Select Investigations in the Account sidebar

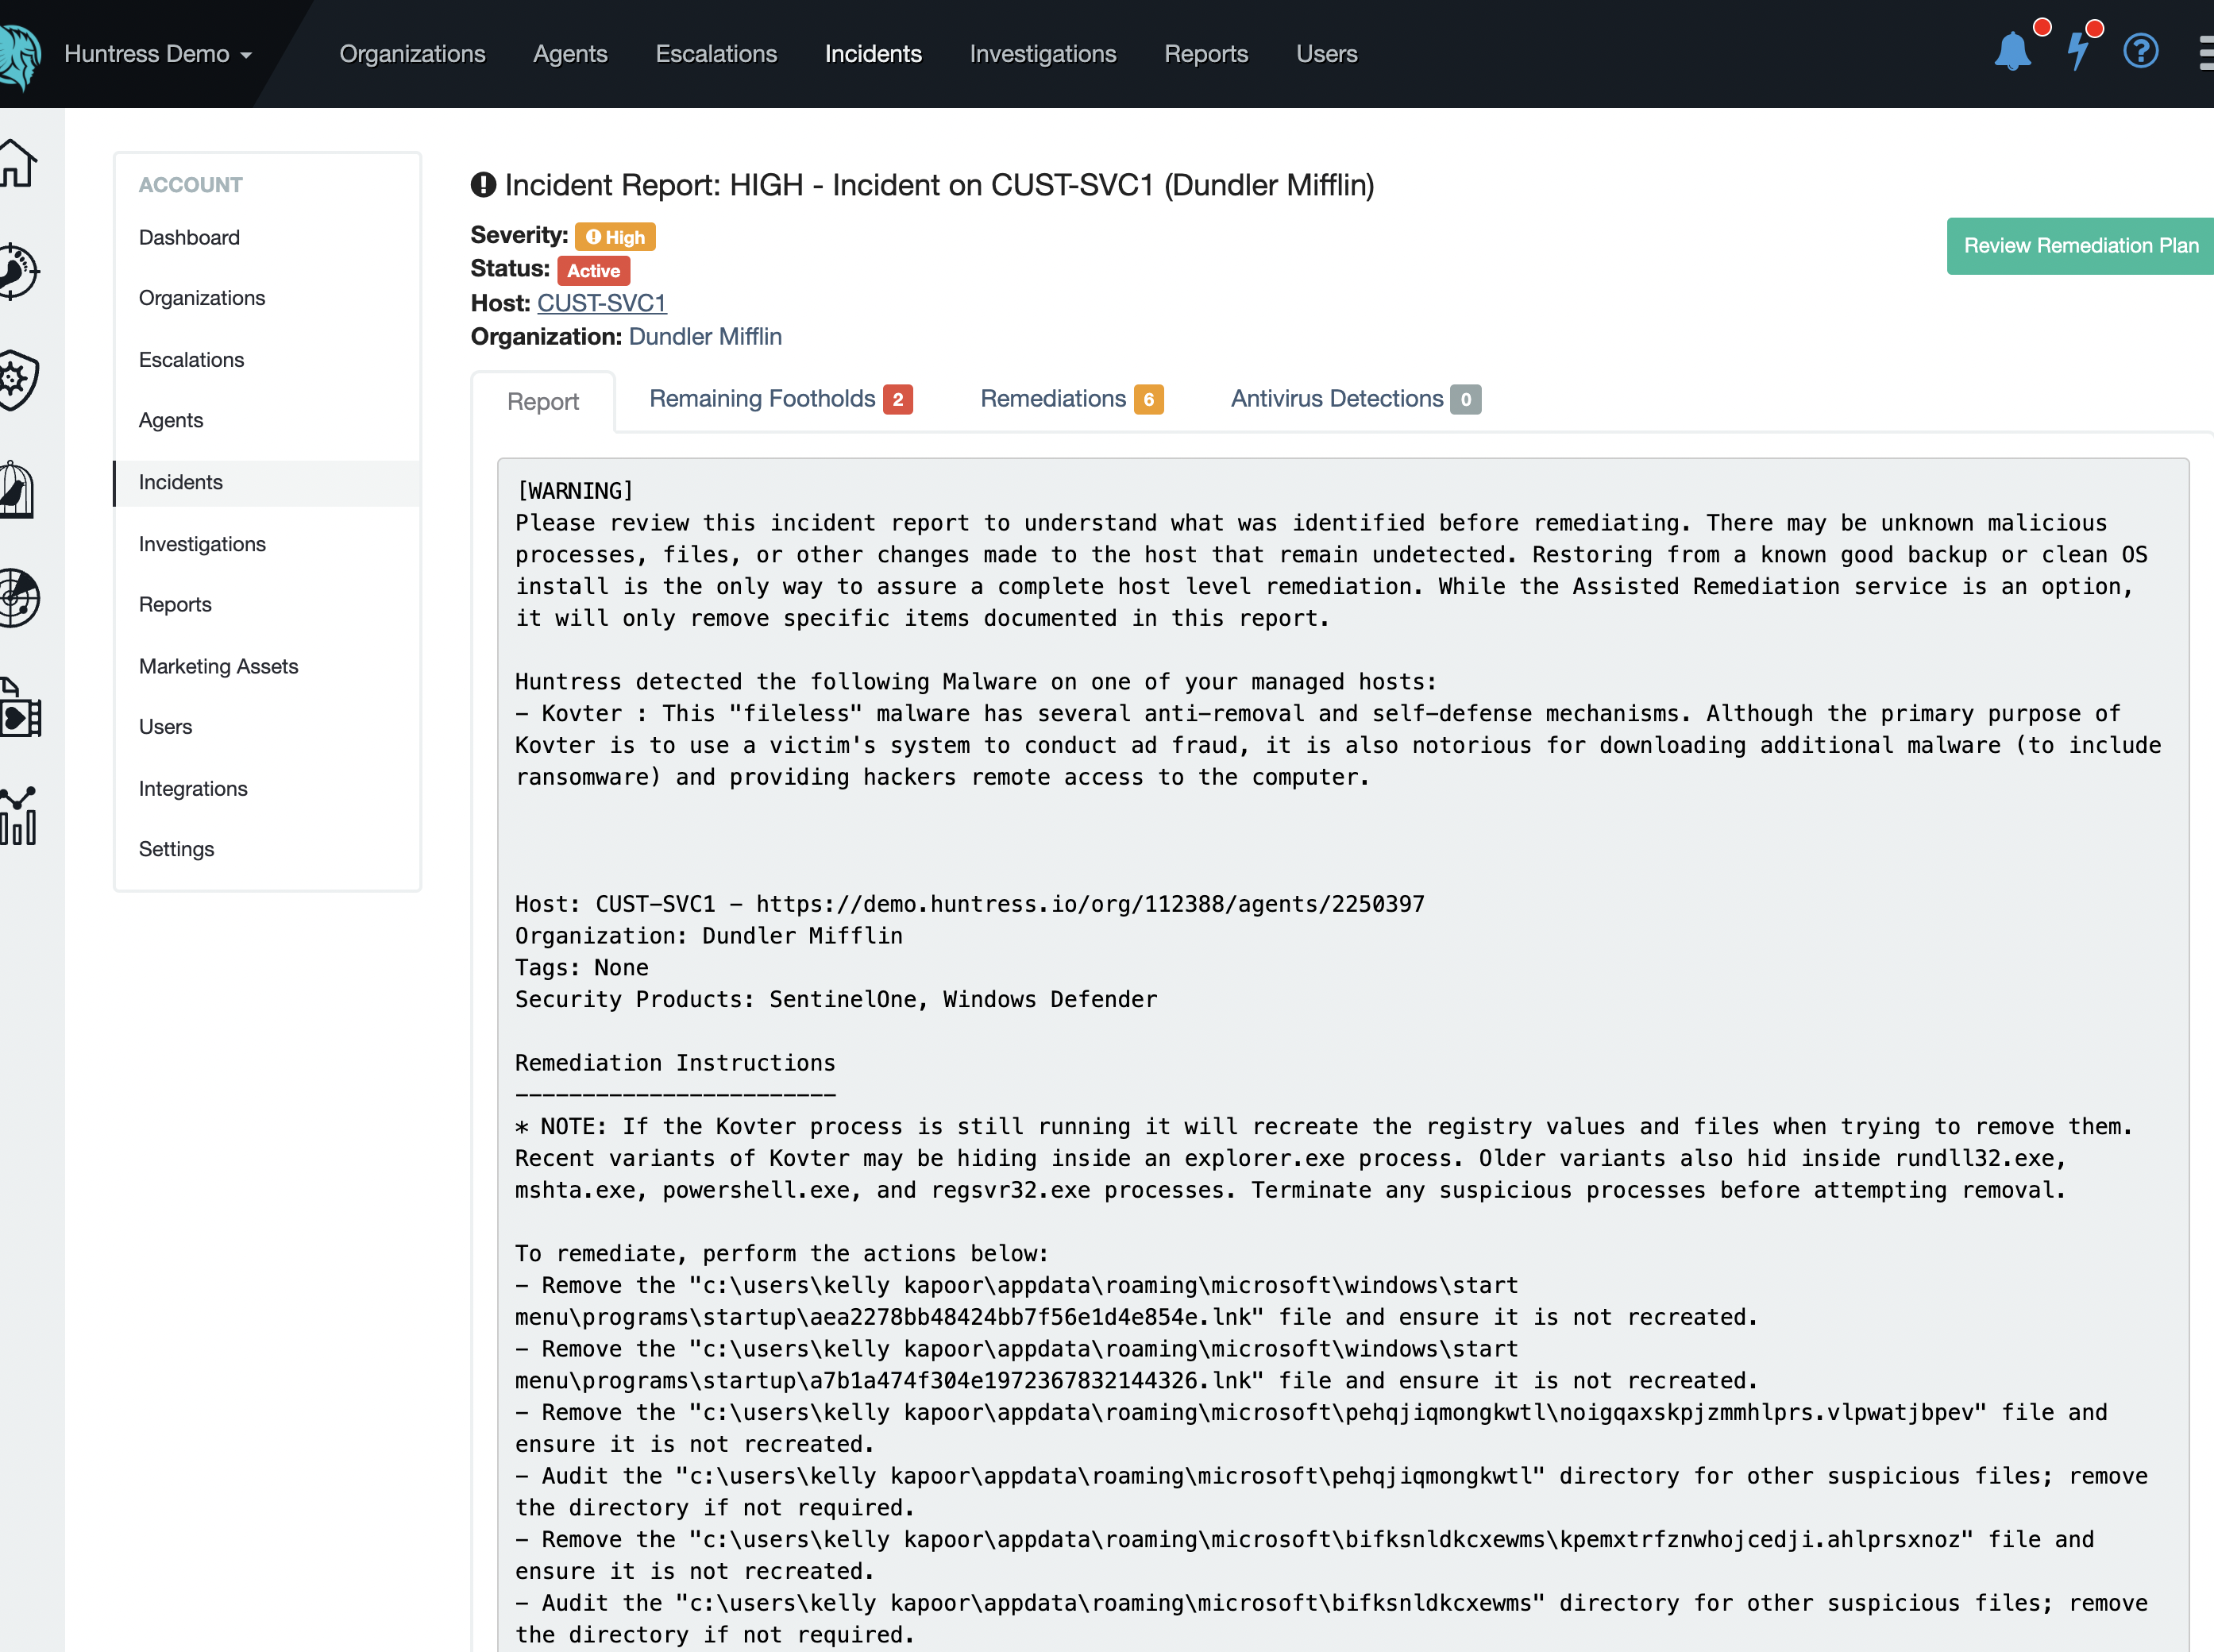(x=202, y=544)
